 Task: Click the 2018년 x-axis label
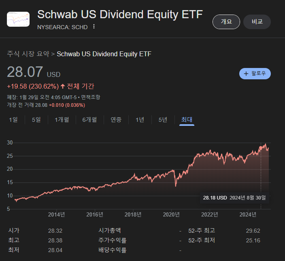[x=133, y=214]
